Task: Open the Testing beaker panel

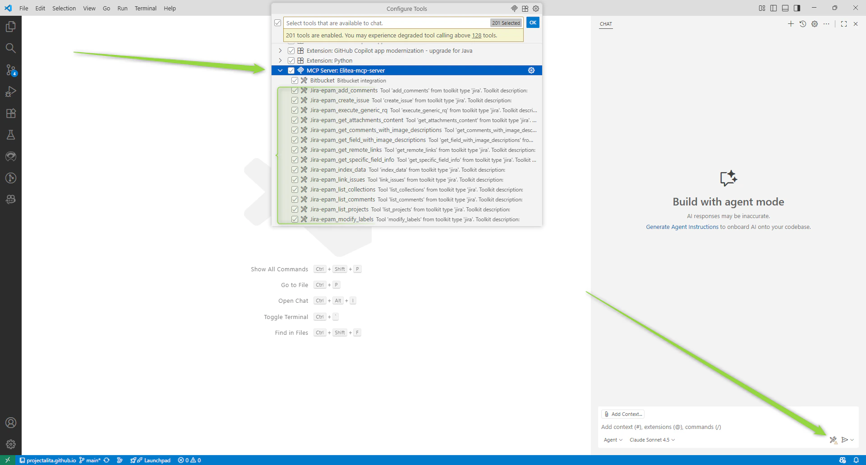Action: click(11, 135)
